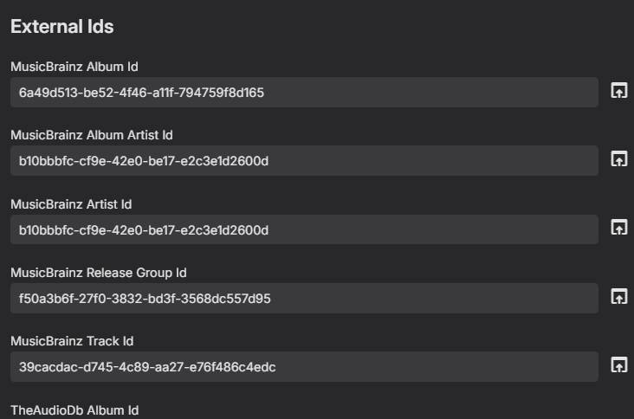This screenshot has height=419, width=634.
Task: Open external link for MusicBrainz Album Id
Action: 618,91
